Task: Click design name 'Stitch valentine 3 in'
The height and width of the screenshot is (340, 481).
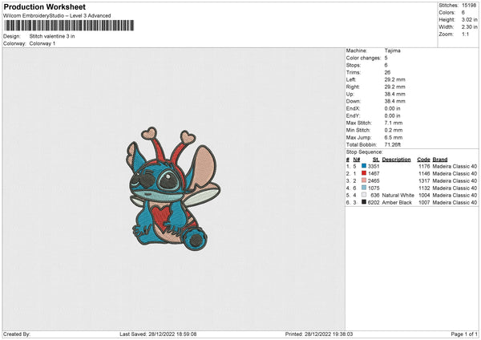Action: [x=52, y=36]
